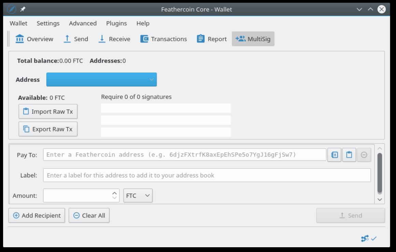
Task: Expand the multisig Address dropdown
Action: click(x=101, y=80)
